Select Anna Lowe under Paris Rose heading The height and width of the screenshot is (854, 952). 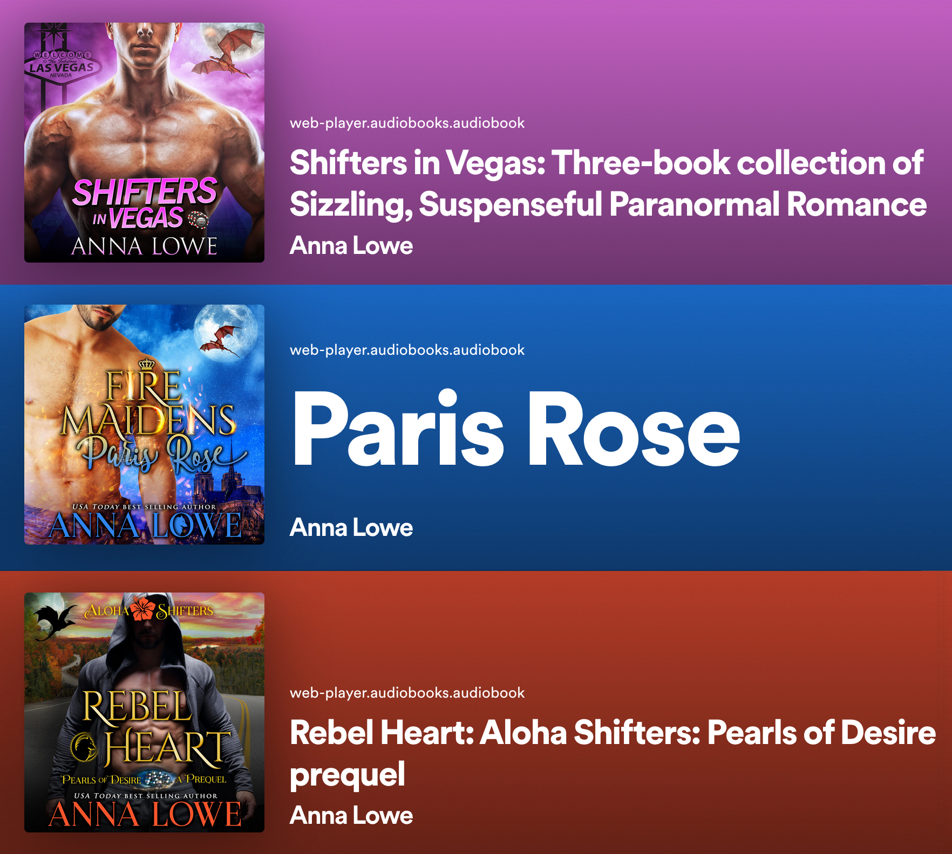pos(351,528)
